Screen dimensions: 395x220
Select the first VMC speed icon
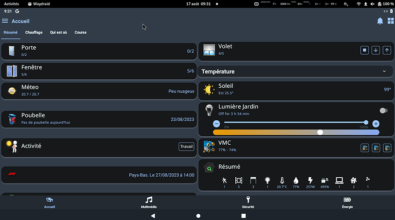point(365,148)
